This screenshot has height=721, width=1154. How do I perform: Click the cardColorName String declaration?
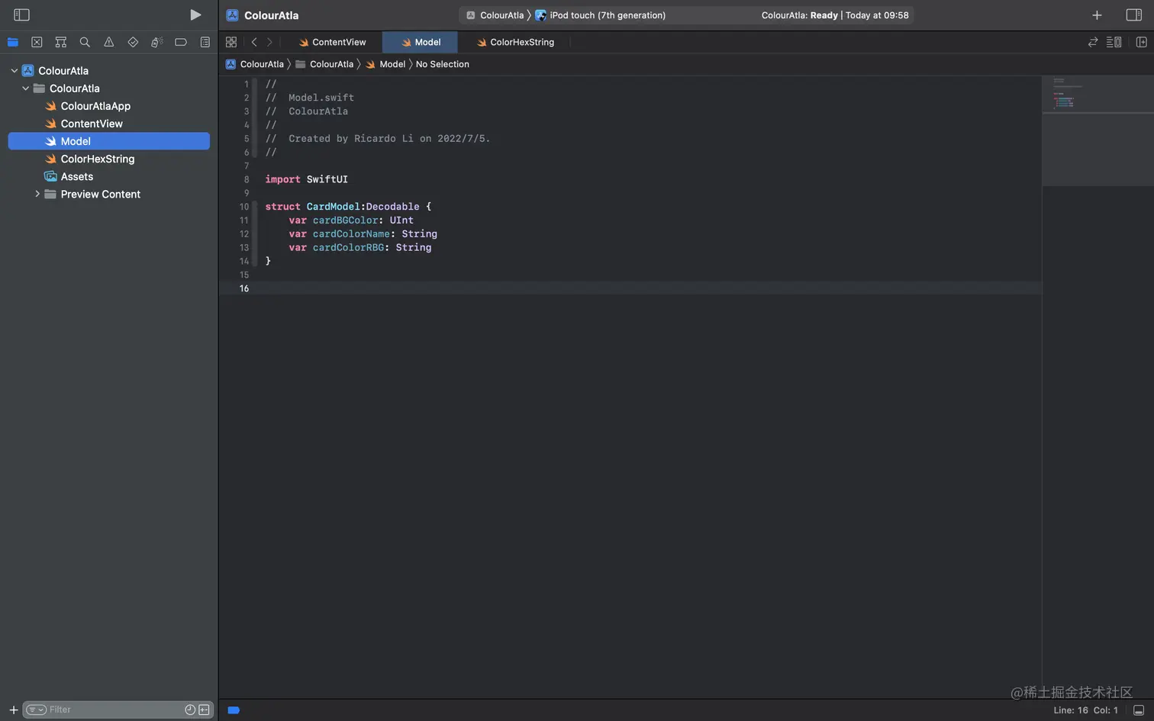[363, 234]
